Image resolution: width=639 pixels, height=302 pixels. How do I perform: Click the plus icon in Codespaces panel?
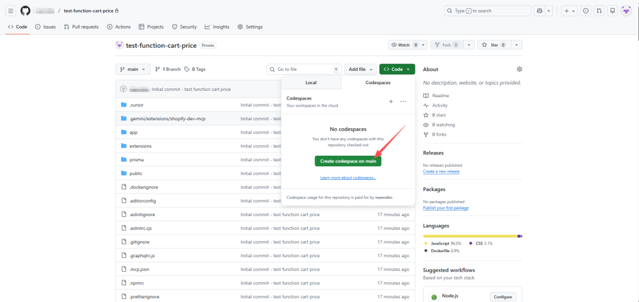tap(391, 101)
